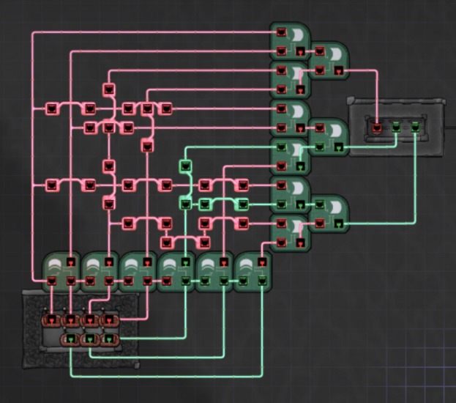The image size is (456, 403).
Task: Click the lower of the two far-left bridge ends
Action: pos(52,185)
